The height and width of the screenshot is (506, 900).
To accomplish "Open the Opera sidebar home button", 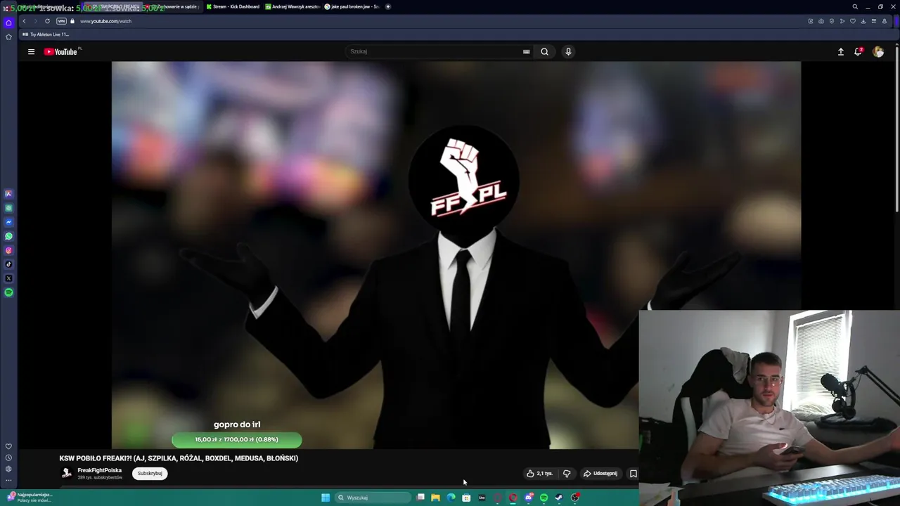I will point(8,22).
